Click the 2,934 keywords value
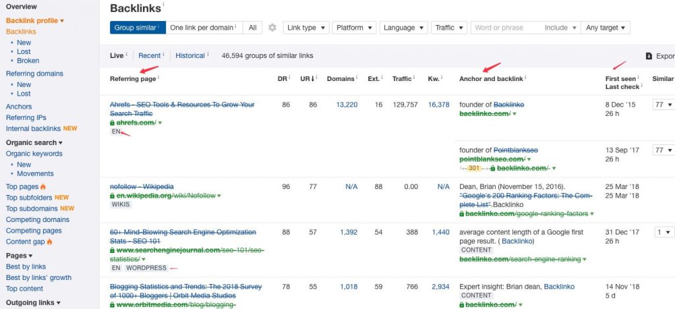Screen dimensions: 675x309 pyautogui.click(x=440, y=286)
